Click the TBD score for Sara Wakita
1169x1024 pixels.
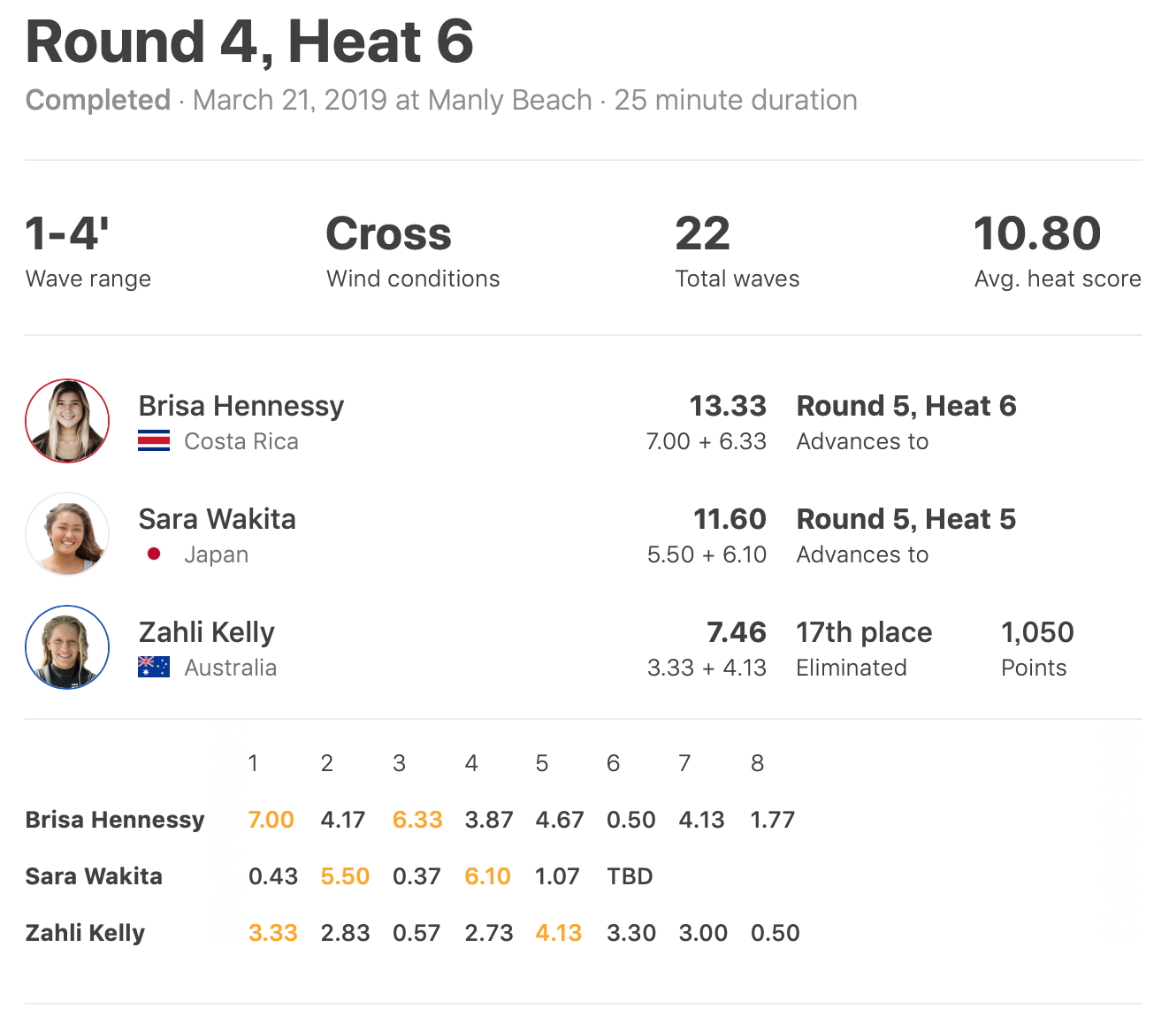pyautogui.click(x=630, y=876)
